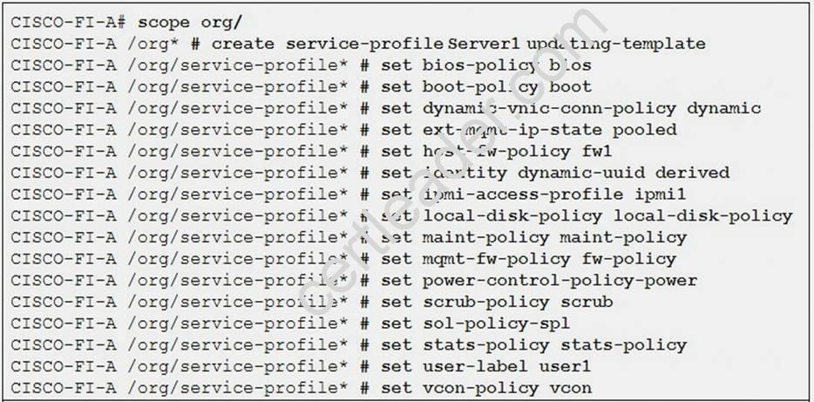This screenshot has width=814, height=402.
Task: Click the 'scope org/' command text
Action: click(190, 24)
